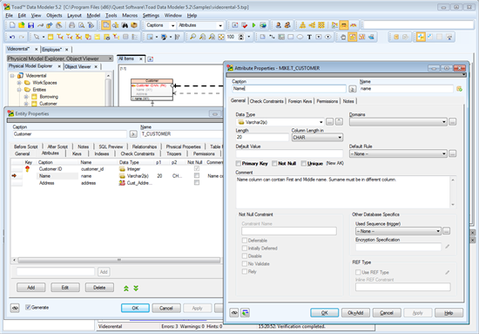
Task: Click the red checkmark Verify model icon
Action: click(x=245, y=25)
